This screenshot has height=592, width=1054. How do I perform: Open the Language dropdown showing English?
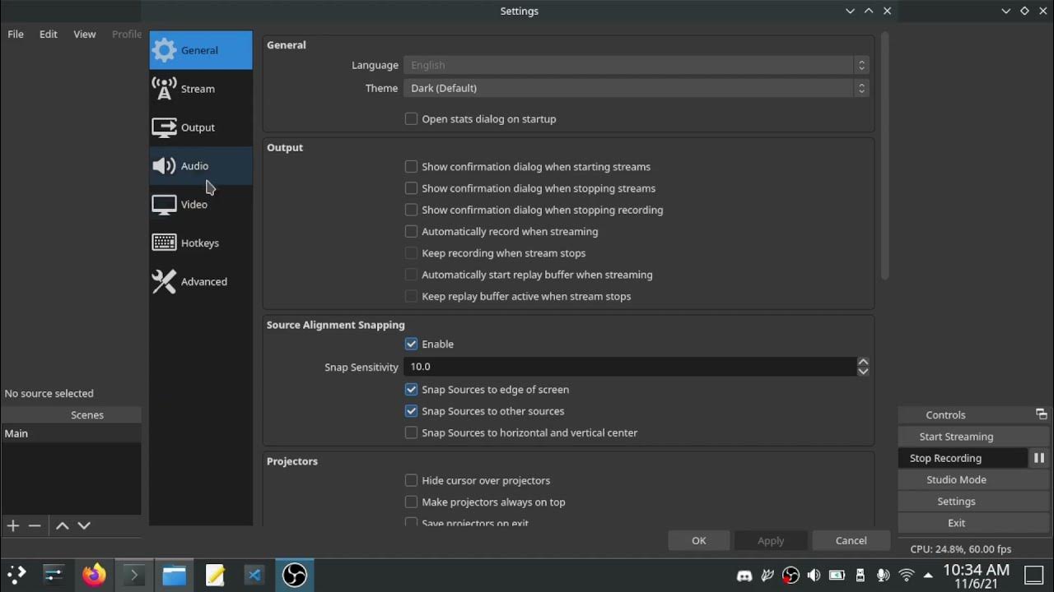(x=637, y=65)
